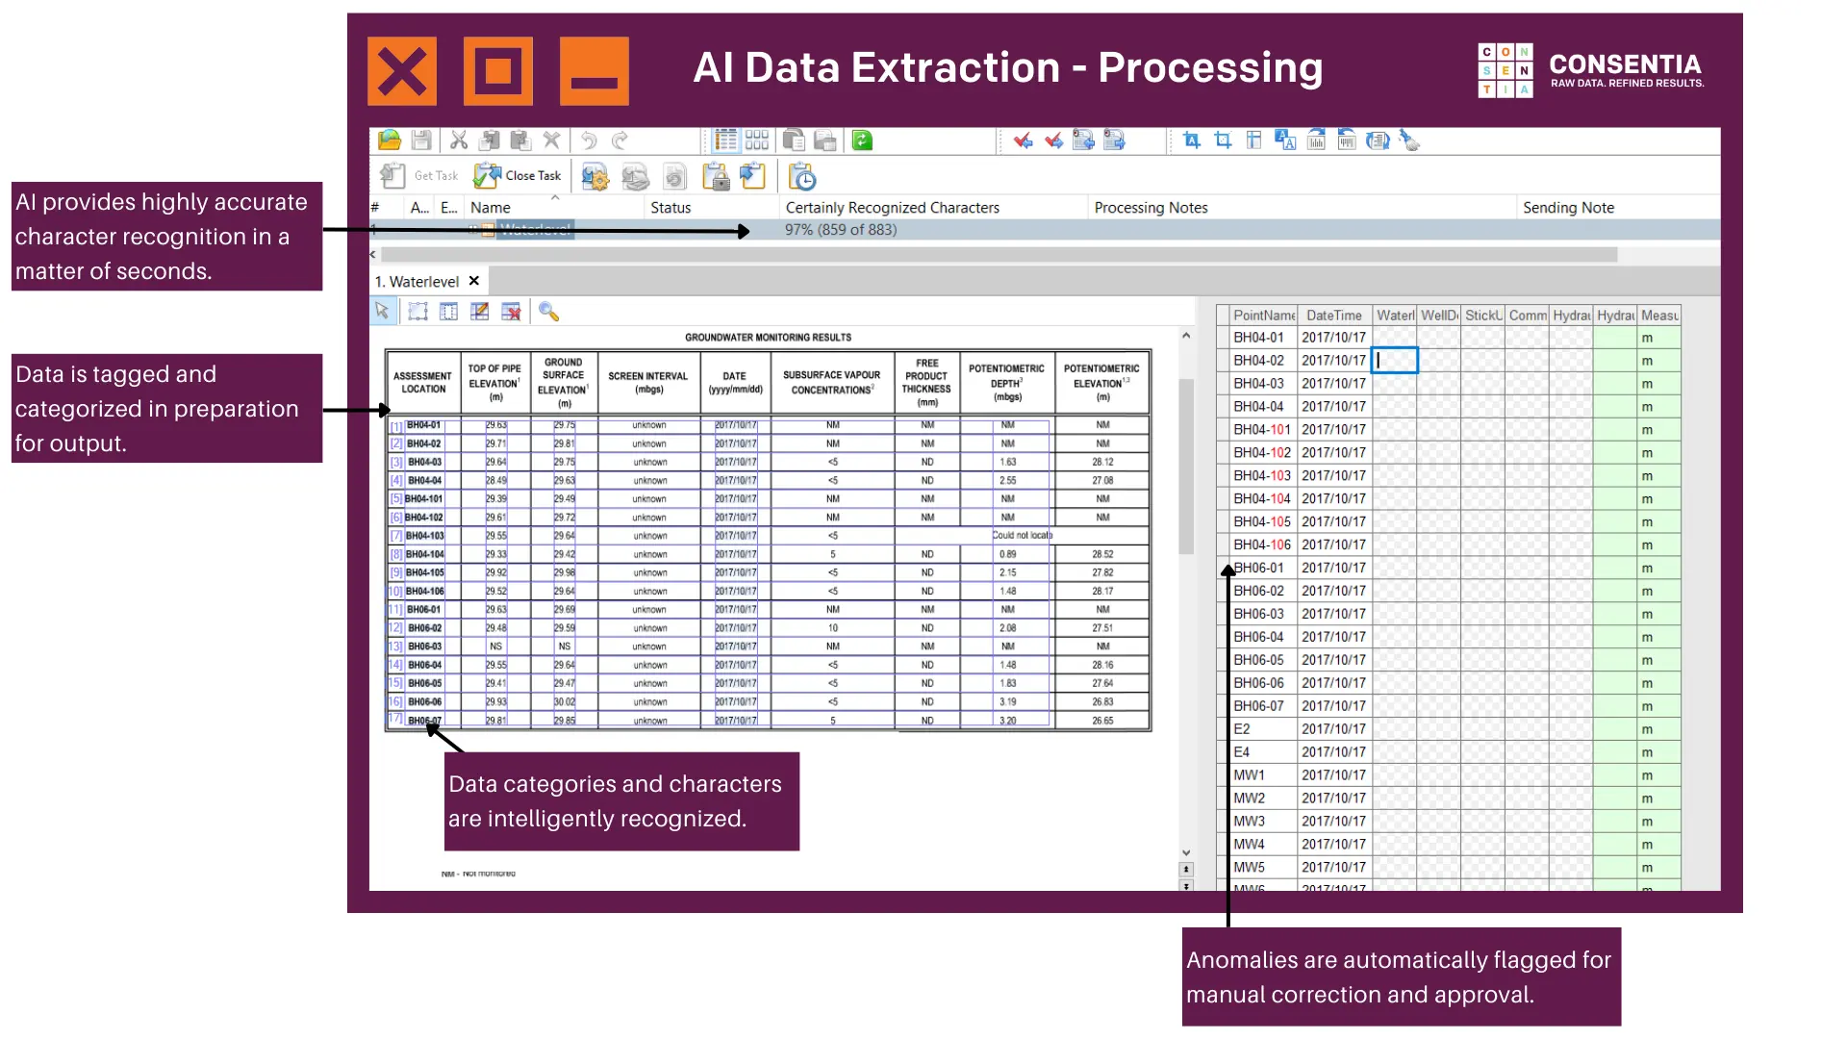Click the Open folder toolbar icon

(390, 140)
